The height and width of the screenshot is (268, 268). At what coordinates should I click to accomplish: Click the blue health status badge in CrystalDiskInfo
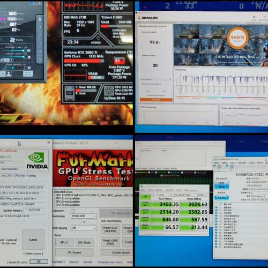pyautogui.click(x=221, y=185)
